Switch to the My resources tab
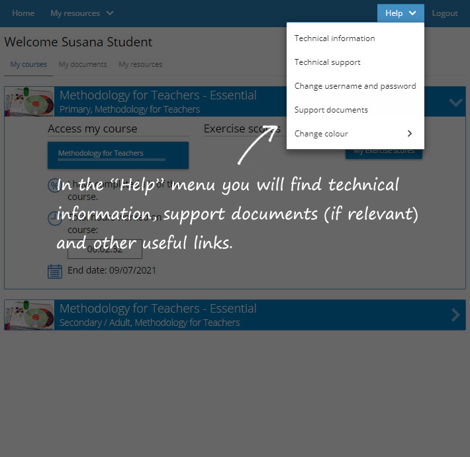Image resolution: width=470 pixels, height=457 pixels. pyautogui.click(x=140, y=65)
